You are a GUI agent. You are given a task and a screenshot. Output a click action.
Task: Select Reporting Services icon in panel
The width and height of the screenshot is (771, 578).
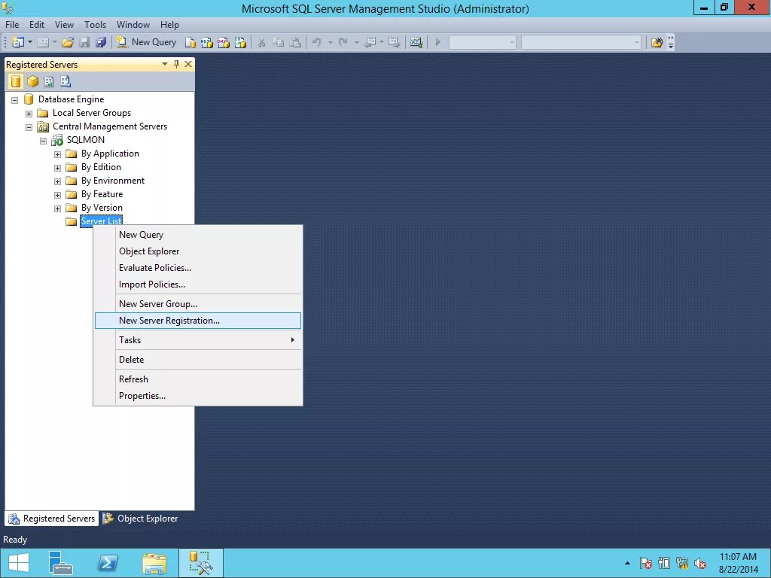click(49, 81)
